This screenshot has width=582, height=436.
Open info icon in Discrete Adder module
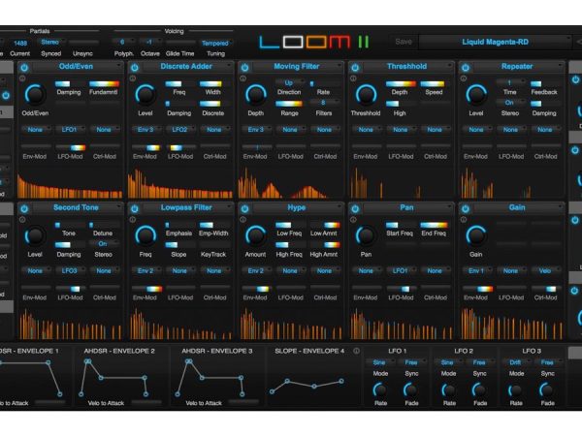[133, 78]
